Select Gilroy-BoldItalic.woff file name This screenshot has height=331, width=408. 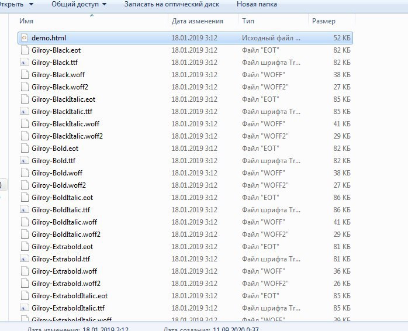(x=64, y=222)
